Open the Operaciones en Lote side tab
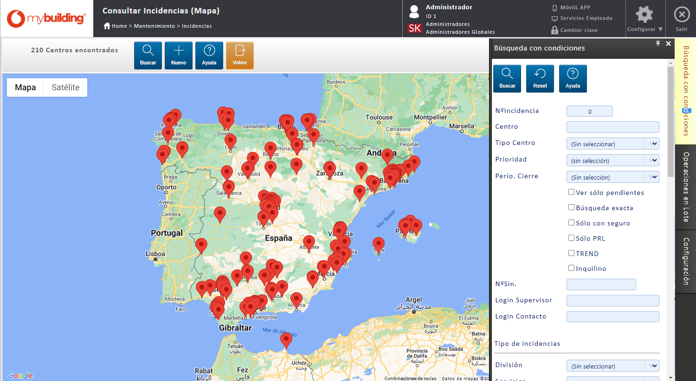Image resolution: width=696 pixels, height=381 pixels. tap(686, 187)
